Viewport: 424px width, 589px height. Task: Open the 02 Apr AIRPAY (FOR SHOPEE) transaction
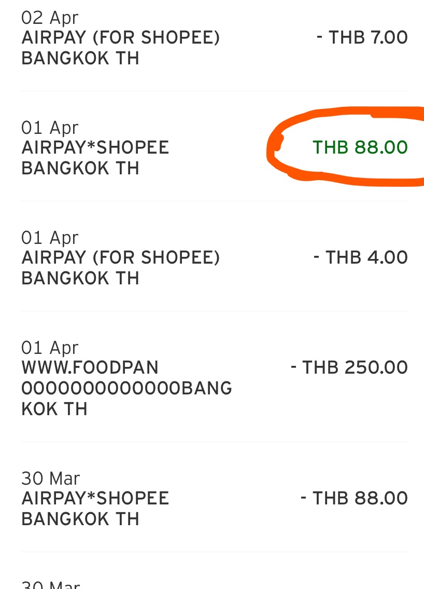tap(120, 38)
